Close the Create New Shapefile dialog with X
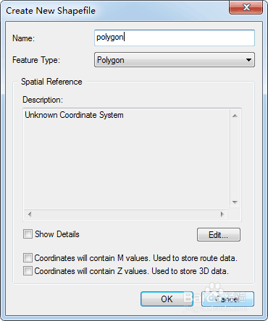The image size is (268, 321). tap(246, 7)
